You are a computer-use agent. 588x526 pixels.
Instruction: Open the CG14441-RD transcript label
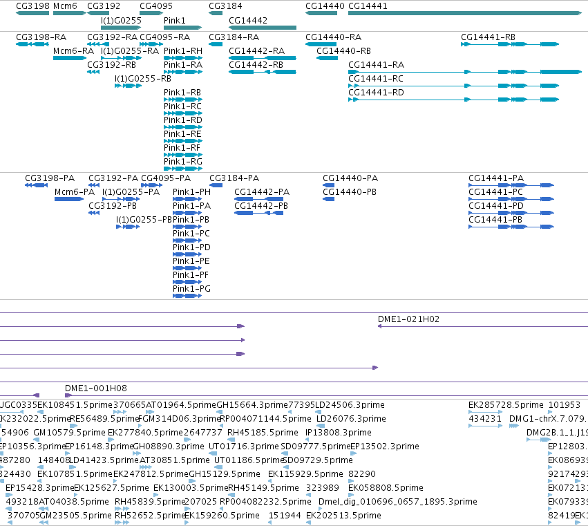coord(376,93)
